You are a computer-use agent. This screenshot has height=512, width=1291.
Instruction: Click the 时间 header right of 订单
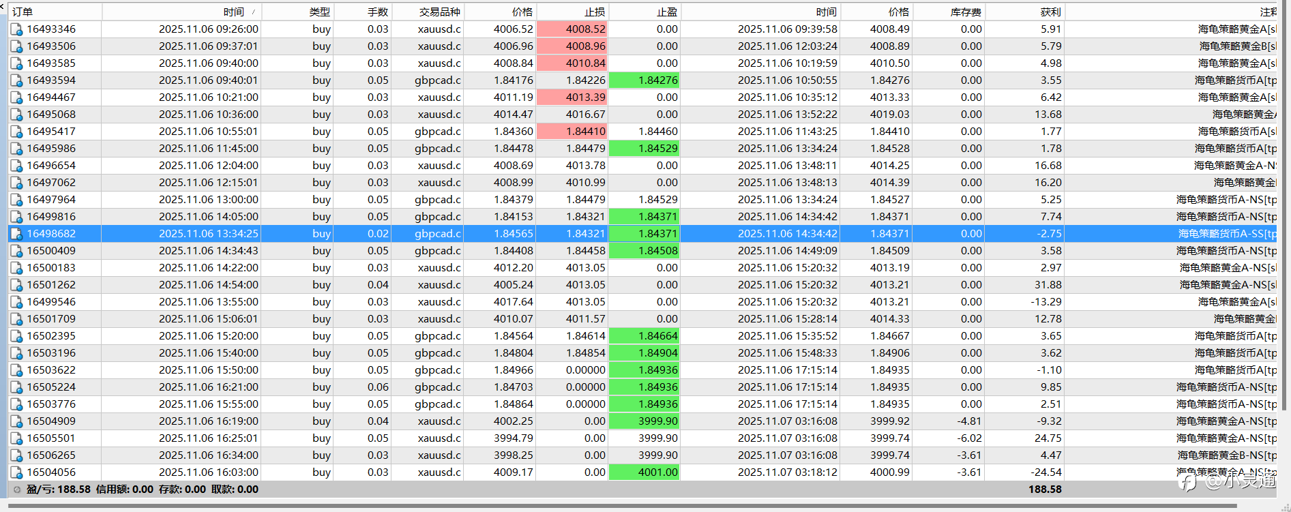point(181,12)
